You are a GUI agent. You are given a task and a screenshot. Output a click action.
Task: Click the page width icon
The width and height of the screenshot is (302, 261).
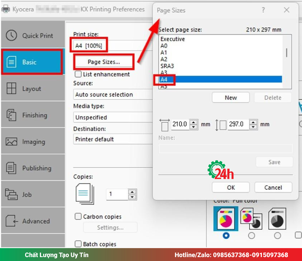click(165, 125)
